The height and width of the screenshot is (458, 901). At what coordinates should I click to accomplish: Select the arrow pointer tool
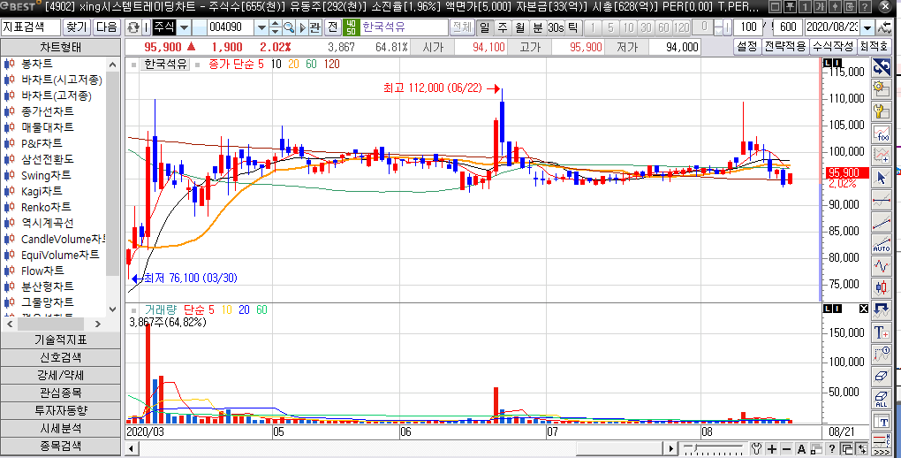[881, 177]
